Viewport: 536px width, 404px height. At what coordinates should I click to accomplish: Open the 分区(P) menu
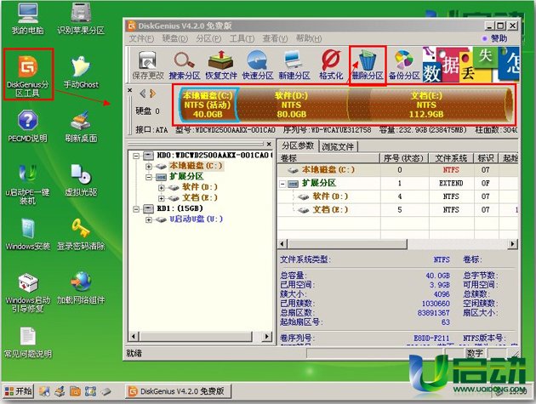click(208, 38)
